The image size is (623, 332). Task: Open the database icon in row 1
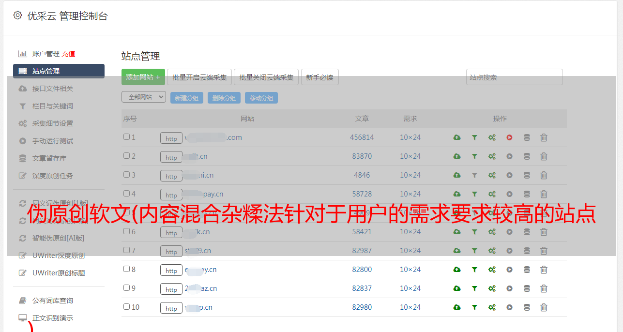(527, 137)
